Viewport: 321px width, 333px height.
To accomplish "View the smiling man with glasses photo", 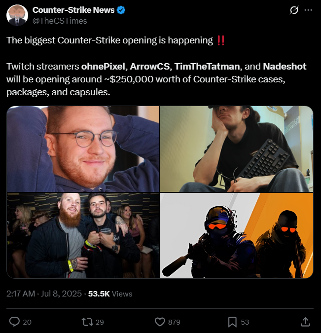I will click(83, 149).
